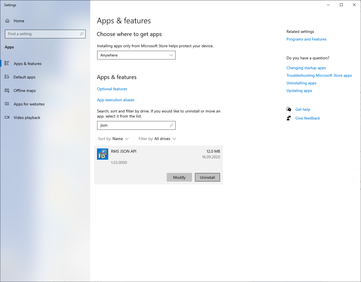Viewport: 361px width, 282px height.
Task: Open the Changing startup apps link
Action: (306, 68)
